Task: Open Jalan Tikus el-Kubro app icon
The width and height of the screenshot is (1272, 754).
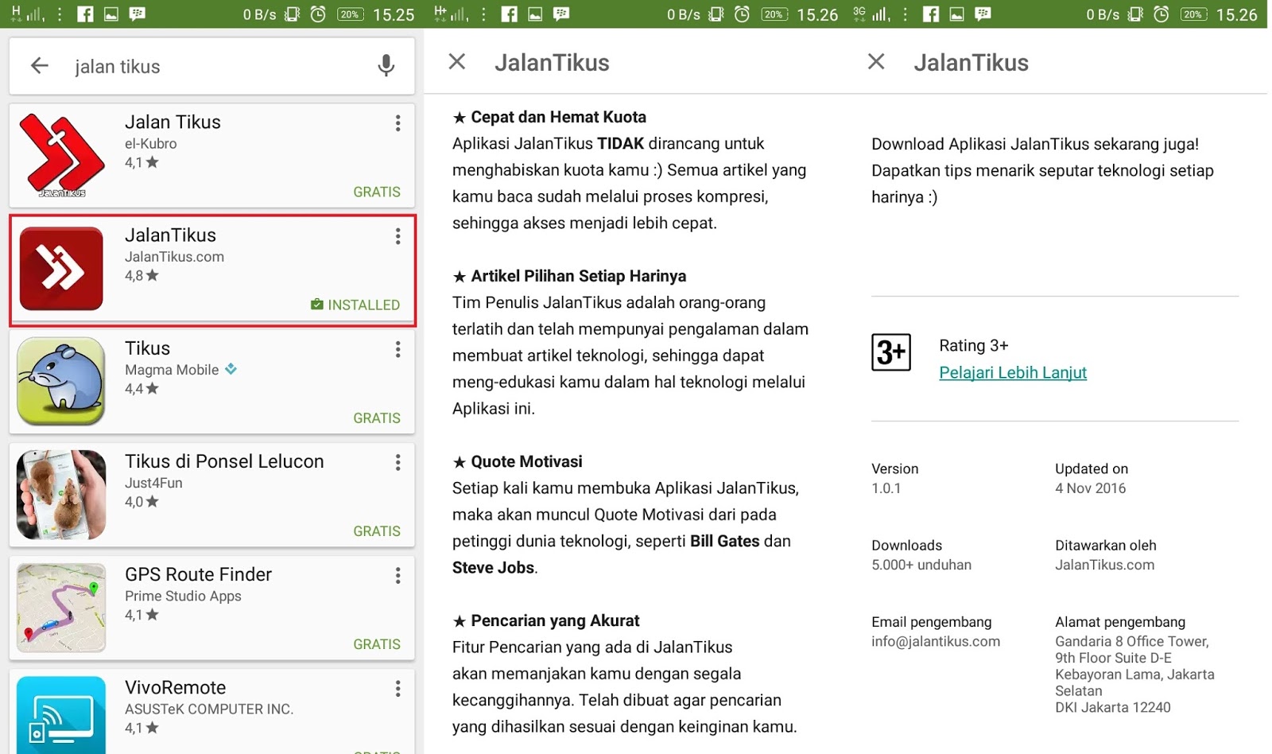Action: click(61, 155)
